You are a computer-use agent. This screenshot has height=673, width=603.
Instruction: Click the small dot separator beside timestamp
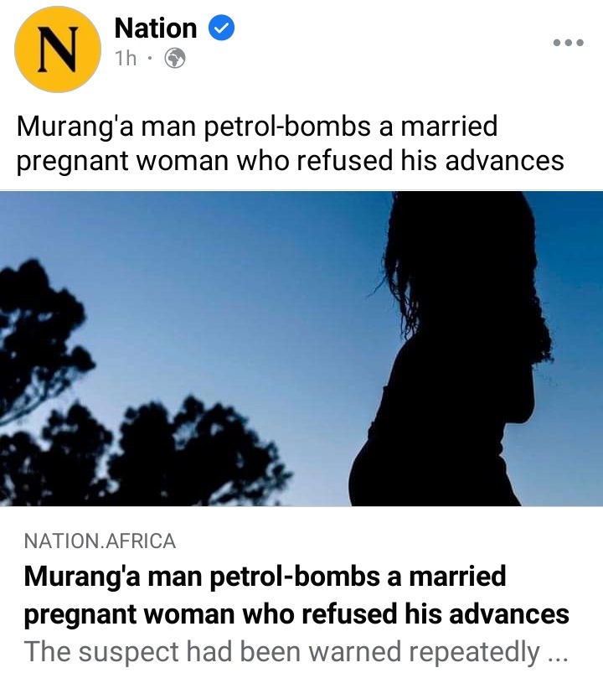[x=149, y=59]
